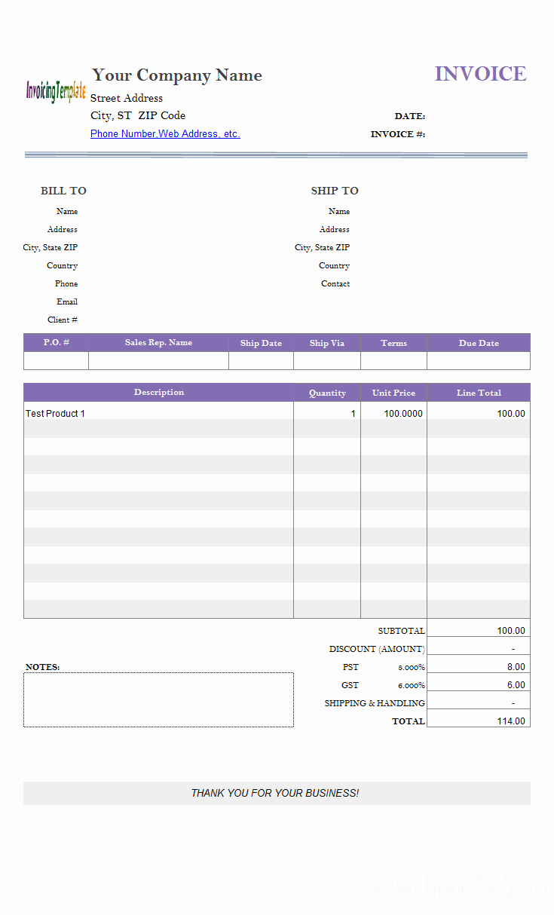The height and width of the screenshot is (915, 554).
Task: Click the TOTAL amount 114.00 cell
Action: tap(478, 721)
